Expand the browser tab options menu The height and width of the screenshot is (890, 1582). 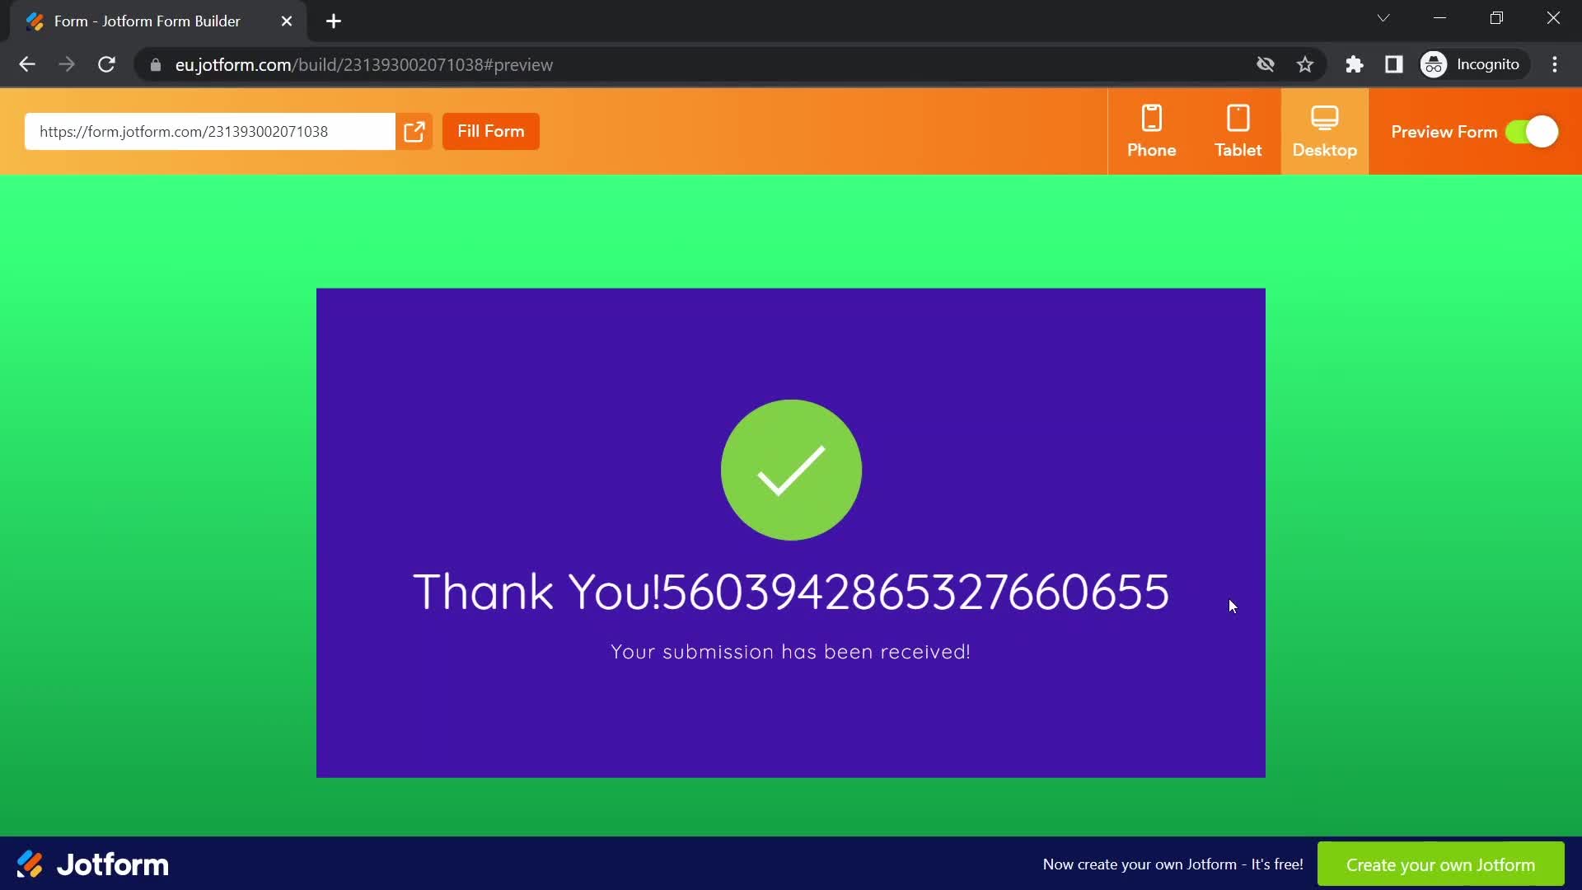click(x=1383, y=18)
